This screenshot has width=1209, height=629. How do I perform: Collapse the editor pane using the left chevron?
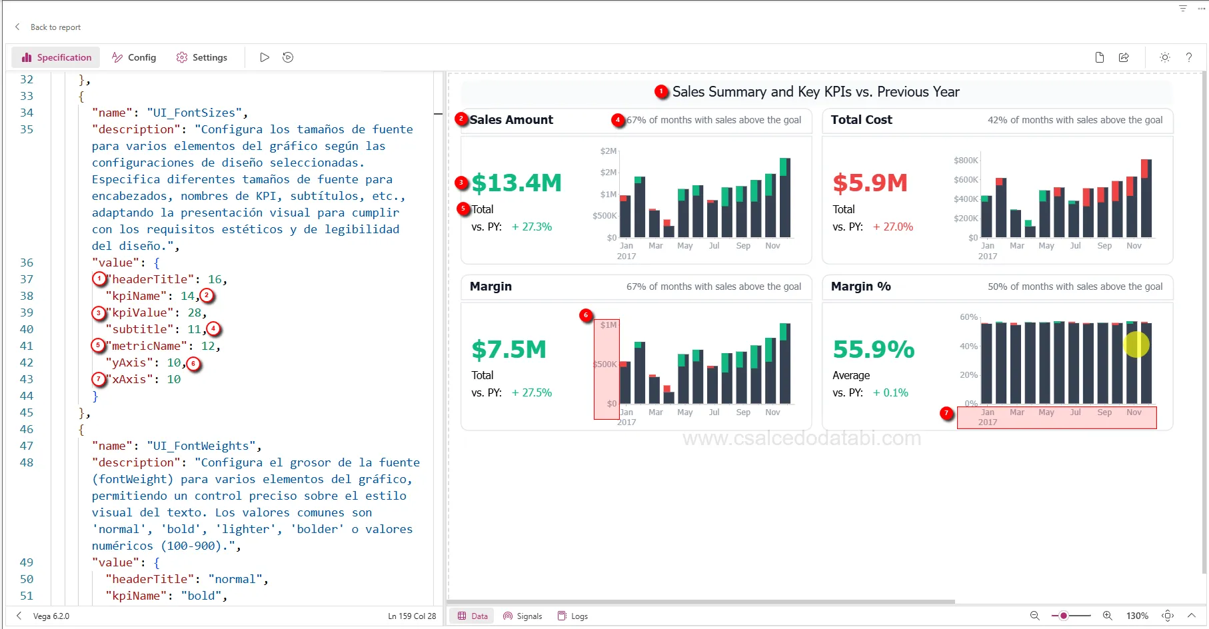point(19,616)
